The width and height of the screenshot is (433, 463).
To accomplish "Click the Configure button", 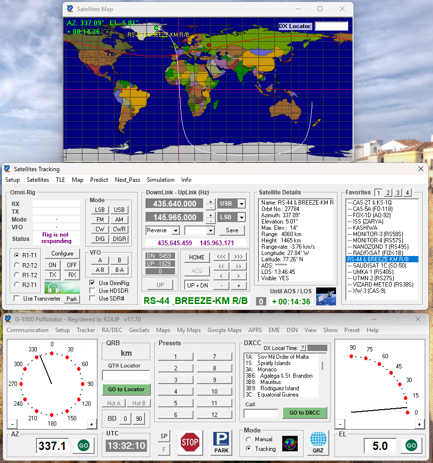I will click(63, 254).
